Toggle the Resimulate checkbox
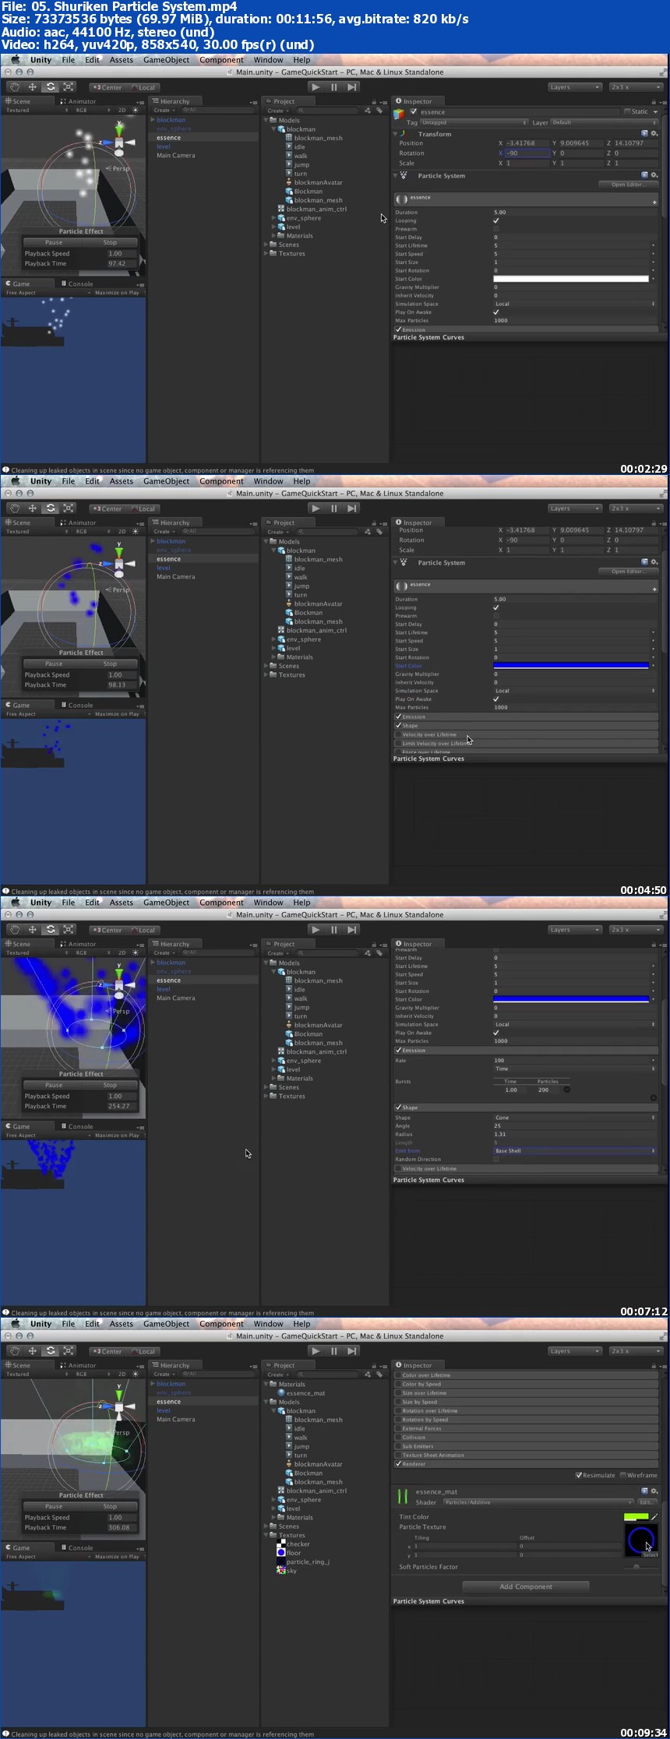Viewport: 670px width, 1739px height. point(579,1475)
